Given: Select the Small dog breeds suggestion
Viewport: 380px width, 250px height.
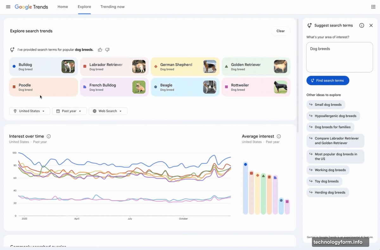Looking at the screenshot, I should coord(326,105).
